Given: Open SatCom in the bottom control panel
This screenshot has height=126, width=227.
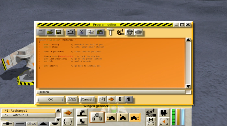Looking at the screenshot, I should pos(151,113).
